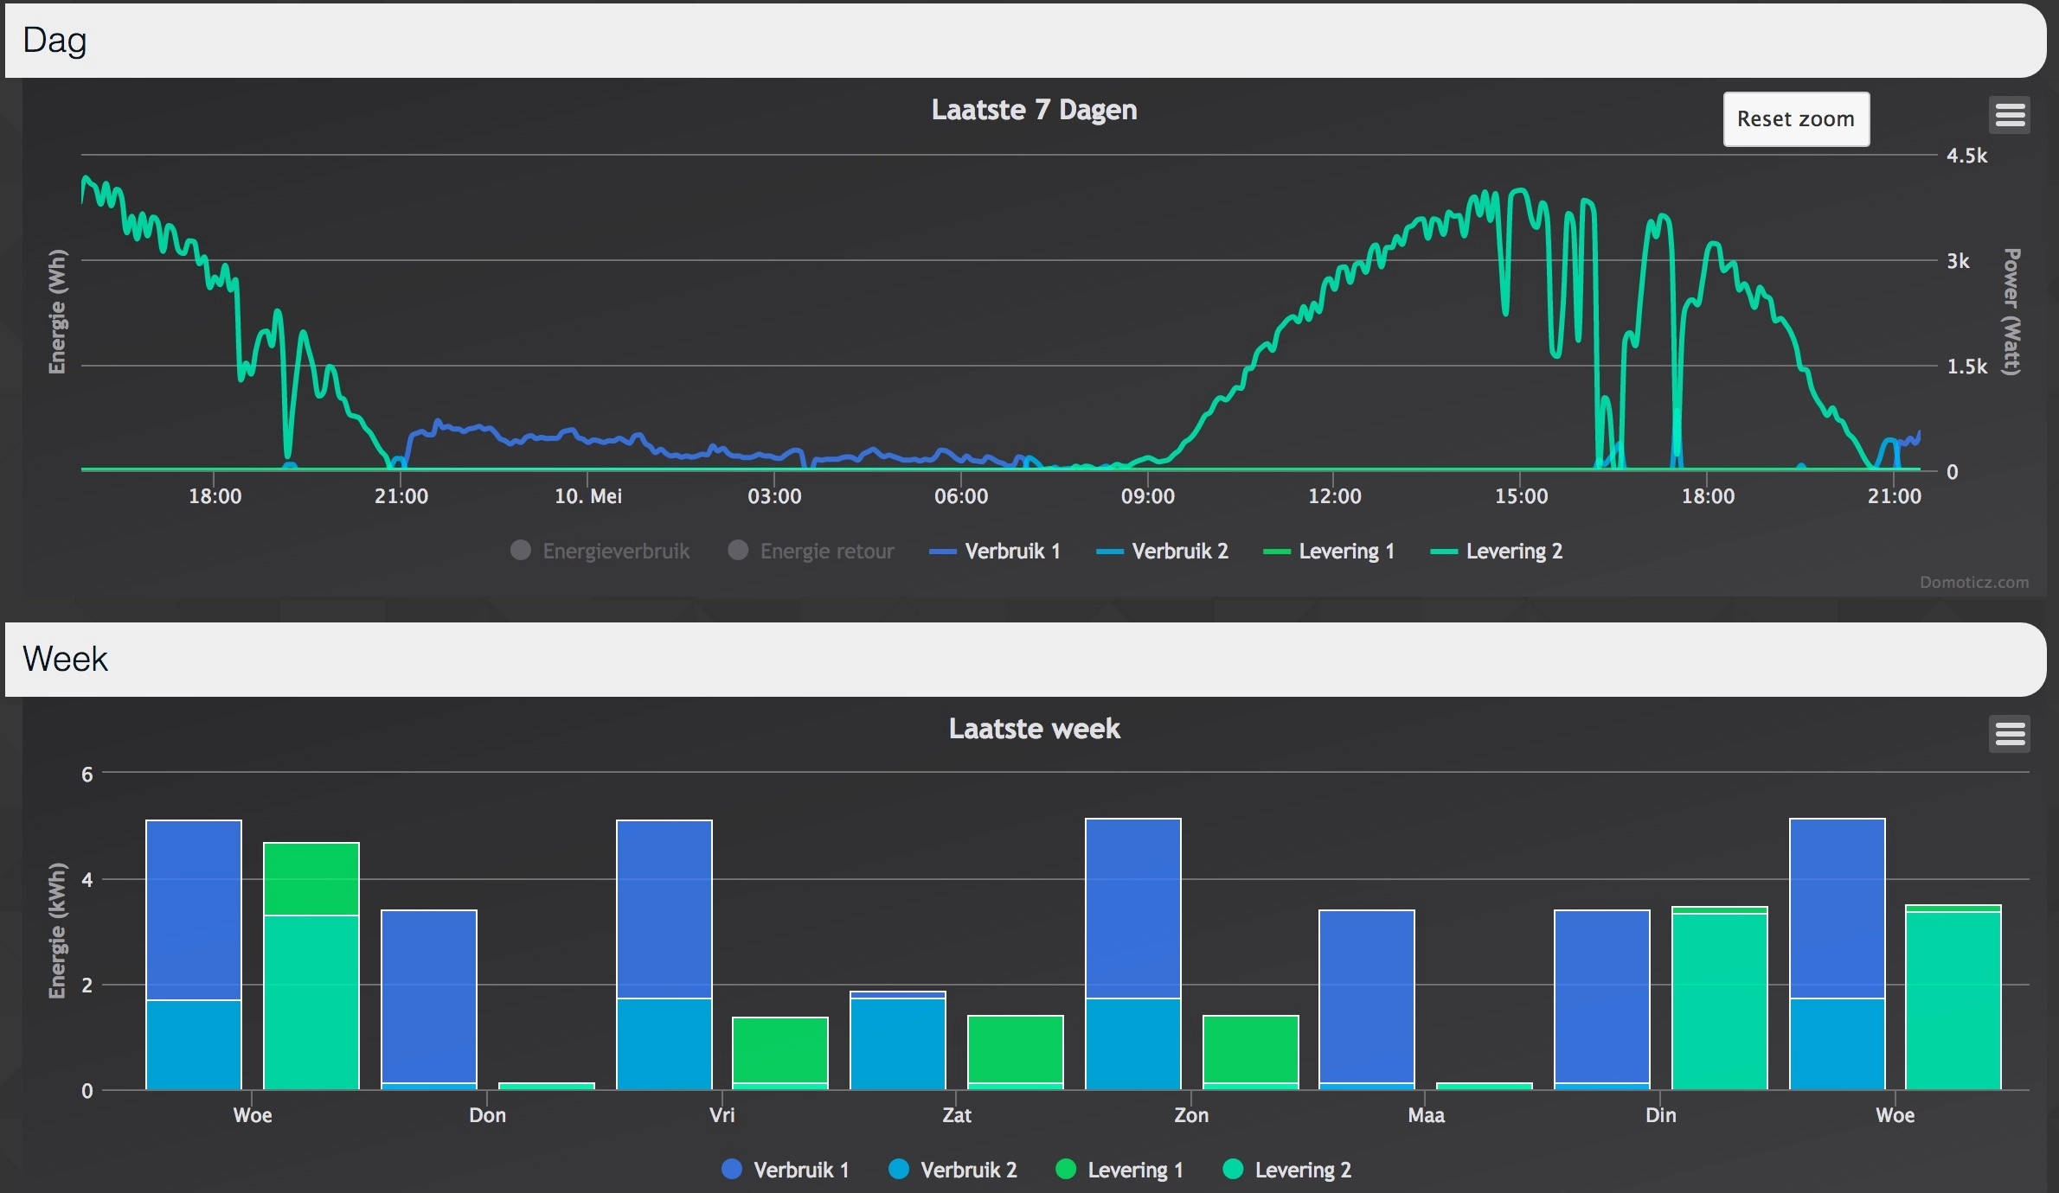Click the Verbruik 1 dot in the week legend

point(732,1170)
